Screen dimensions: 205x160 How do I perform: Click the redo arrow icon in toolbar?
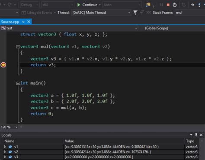(x=10, y=5)
